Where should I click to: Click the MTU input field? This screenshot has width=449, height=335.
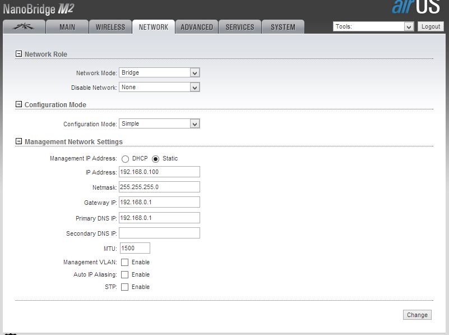click(x=135, y=248)
